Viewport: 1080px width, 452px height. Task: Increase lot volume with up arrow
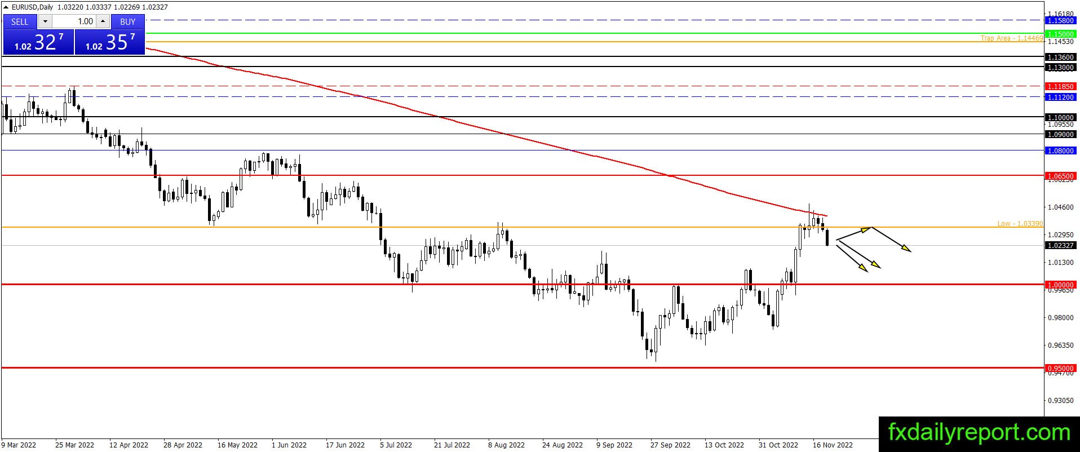[x=103, y=21]
